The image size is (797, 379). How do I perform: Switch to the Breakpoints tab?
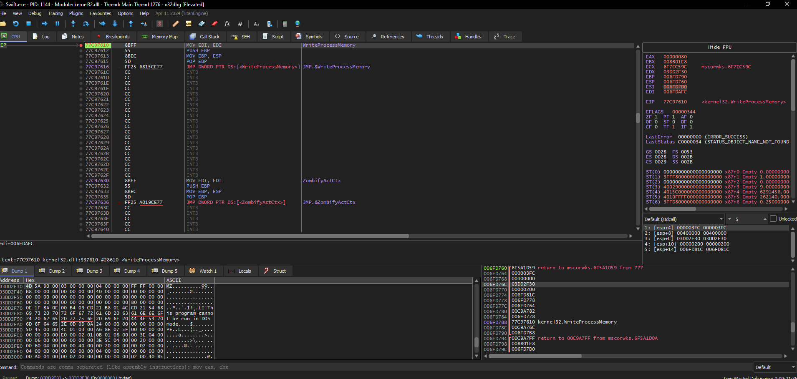coord(113,37)
